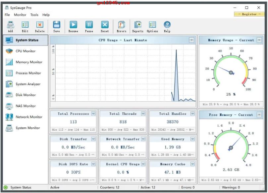Click the Network Transfer 0.0 MB/Sec value
Screen dimensions: 268x193
click(x=123, y=147)
